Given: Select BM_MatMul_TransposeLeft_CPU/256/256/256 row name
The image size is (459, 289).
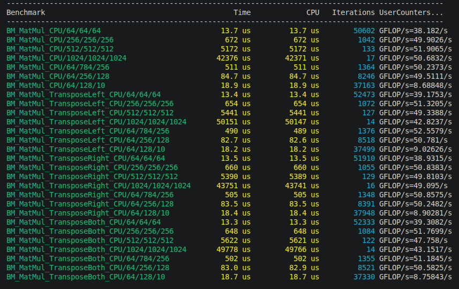Looking at the screenshot, I should click(x=90, y=103).
